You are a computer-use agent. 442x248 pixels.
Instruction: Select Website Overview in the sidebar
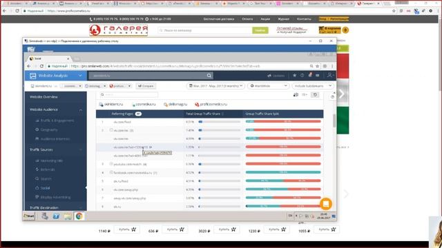(x=44, y=96)
